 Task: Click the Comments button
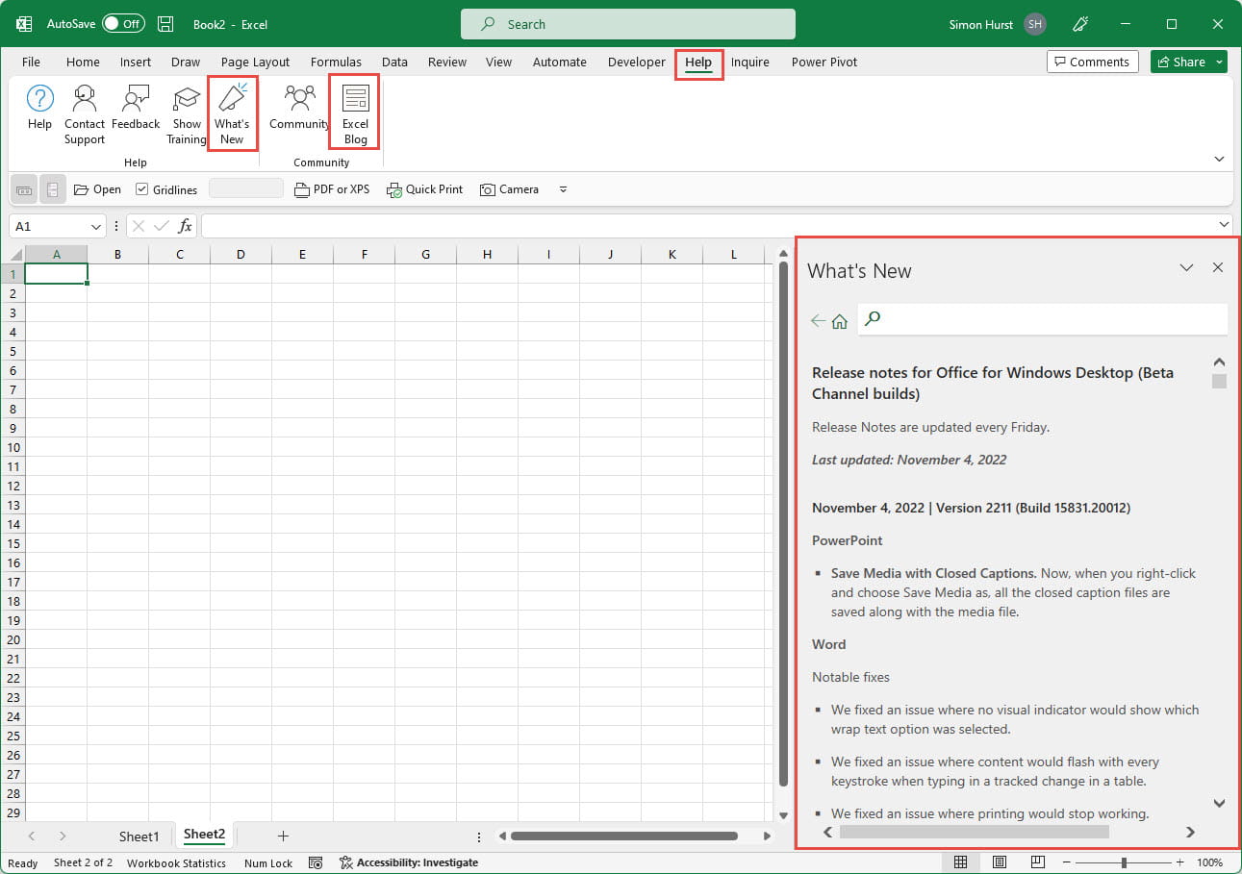tap(1092, 62)
